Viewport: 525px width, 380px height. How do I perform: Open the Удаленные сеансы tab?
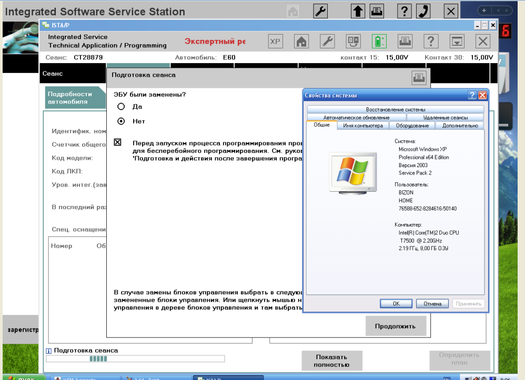point(446,117)
